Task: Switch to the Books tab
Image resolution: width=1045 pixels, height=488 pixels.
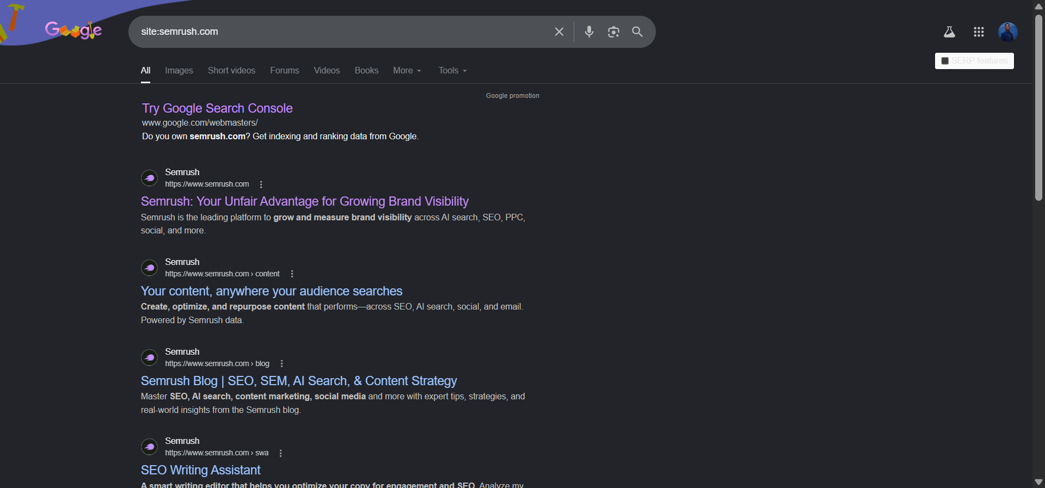Action: pos(366,71)
